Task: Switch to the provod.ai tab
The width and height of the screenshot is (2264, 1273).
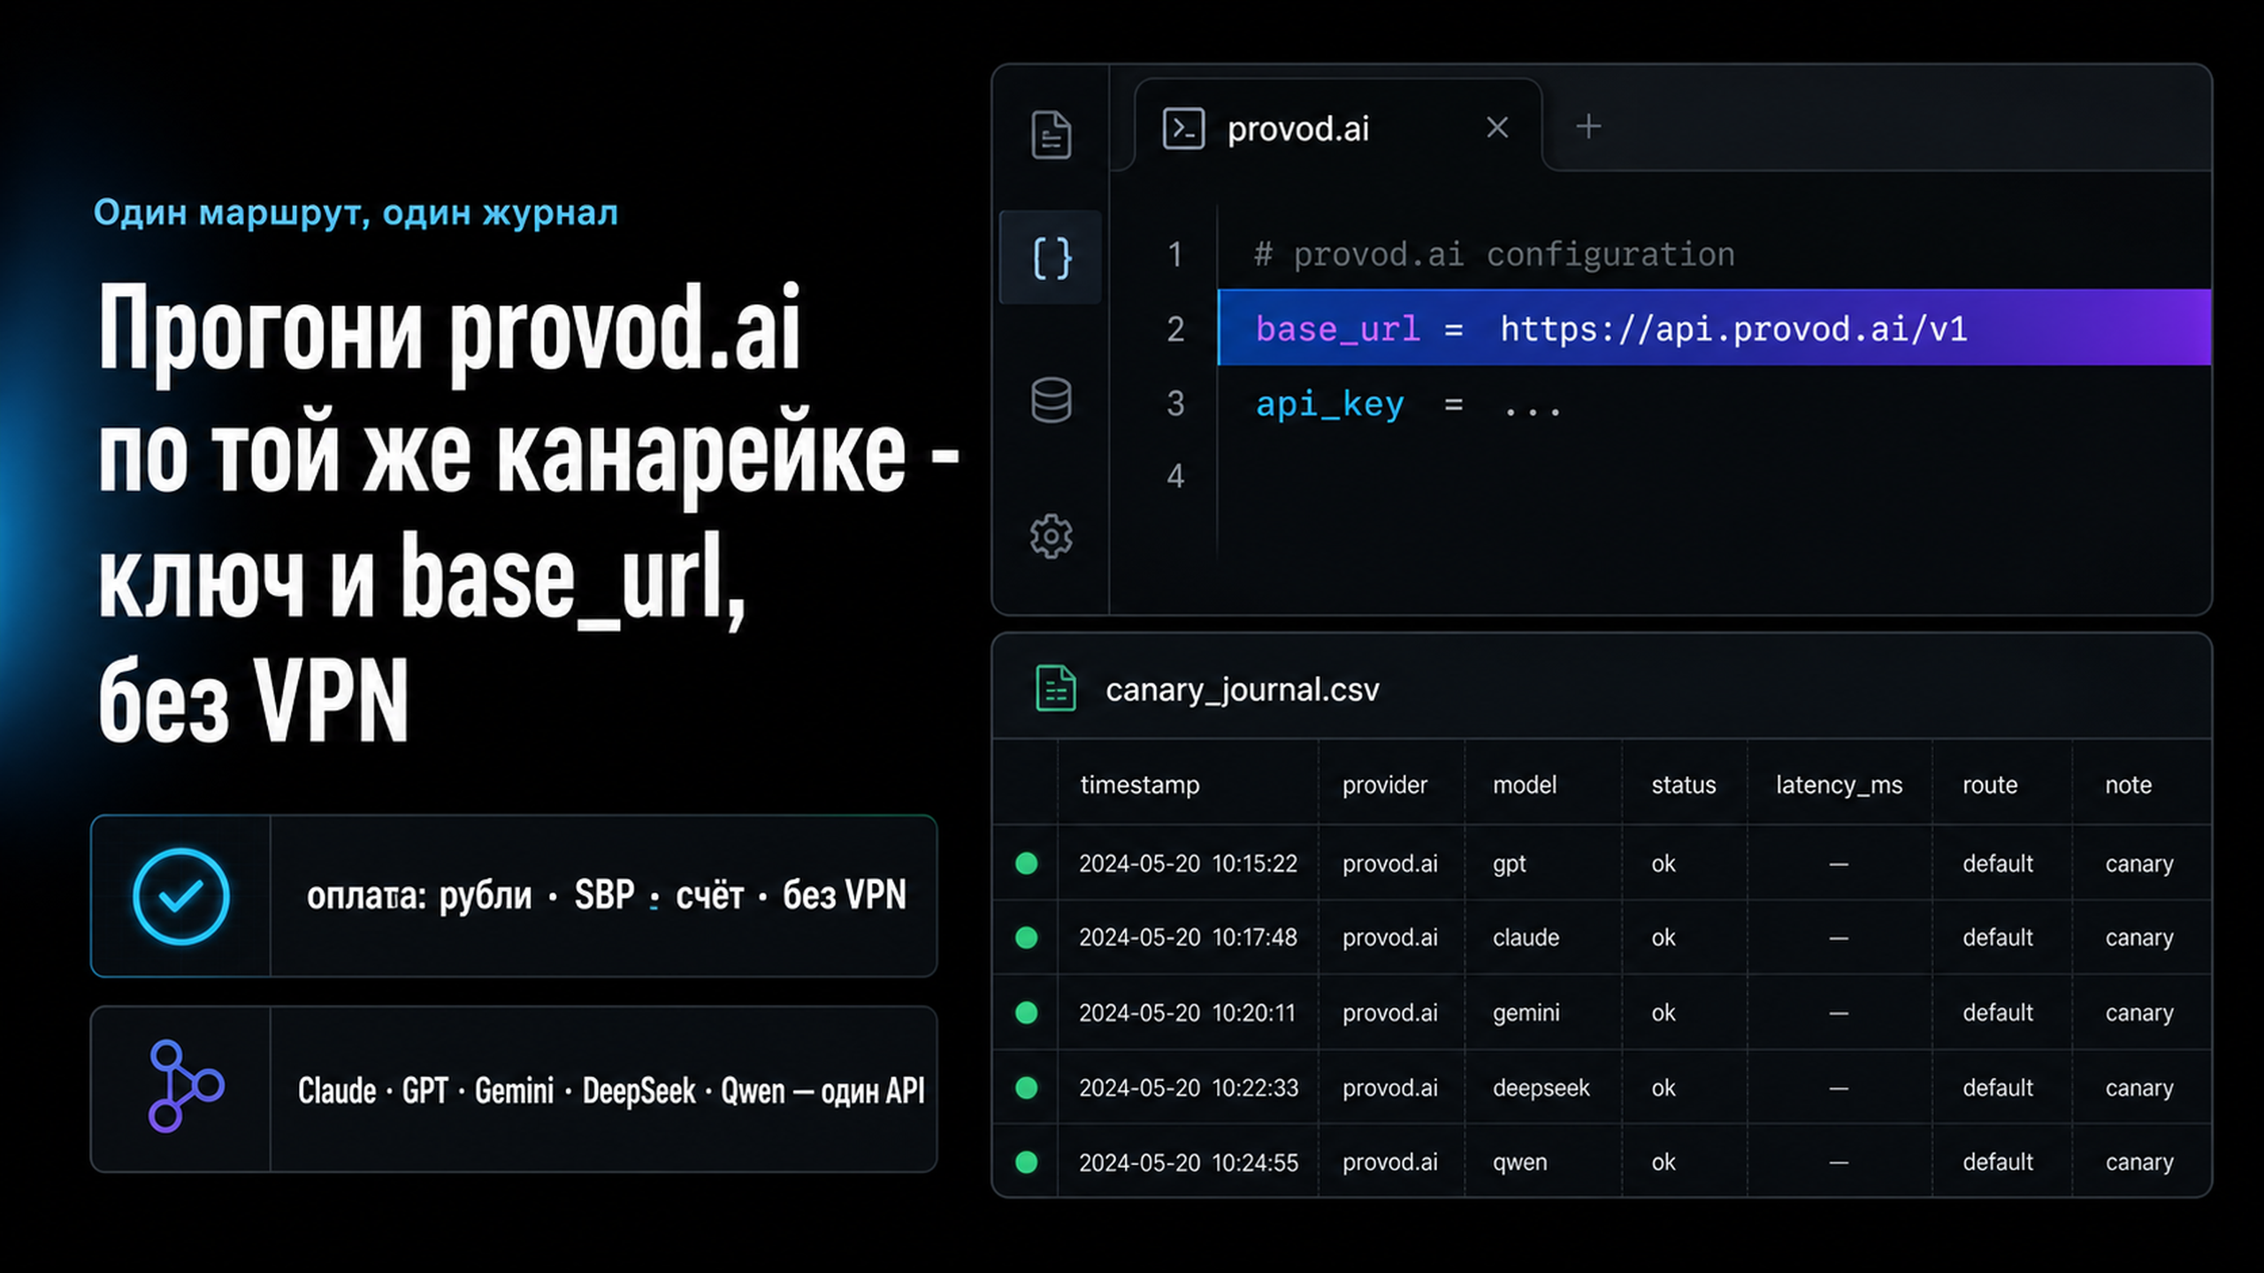Action: 1338,127
